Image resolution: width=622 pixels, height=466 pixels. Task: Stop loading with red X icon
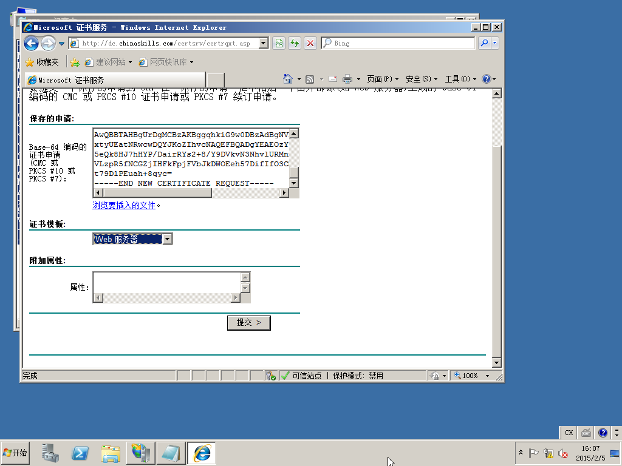[x=310, y=43]
